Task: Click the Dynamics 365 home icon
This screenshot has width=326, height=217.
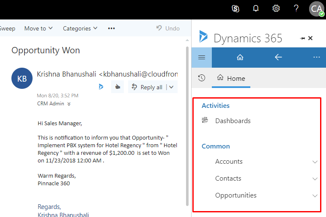Action: point(240,57)
